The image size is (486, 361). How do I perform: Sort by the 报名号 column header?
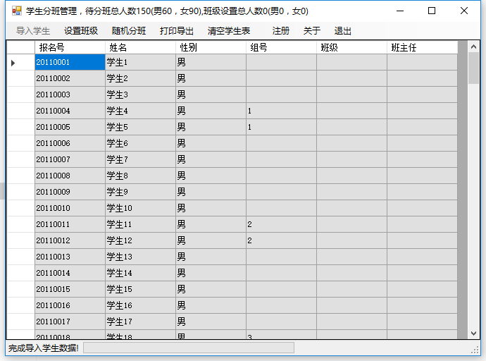(70, 47)
